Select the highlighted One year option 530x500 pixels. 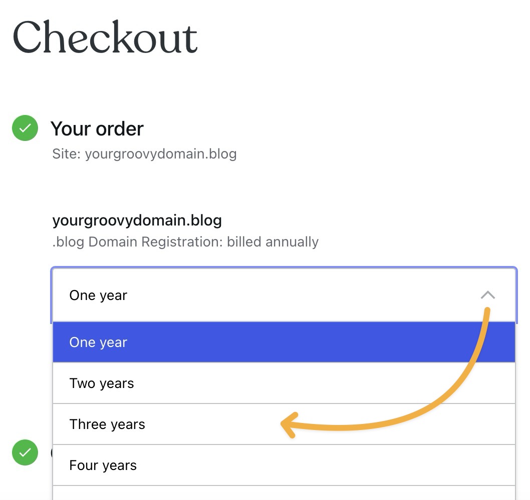[284, 342]
